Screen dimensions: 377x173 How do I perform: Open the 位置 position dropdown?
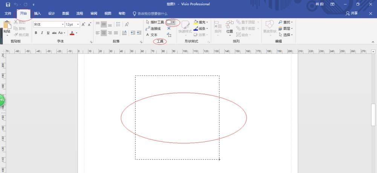(230, 28)
